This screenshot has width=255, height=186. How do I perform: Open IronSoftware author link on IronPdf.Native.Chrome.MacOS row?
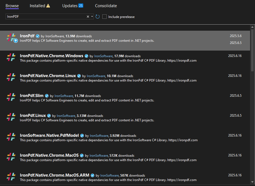click(x=99, y=156)
